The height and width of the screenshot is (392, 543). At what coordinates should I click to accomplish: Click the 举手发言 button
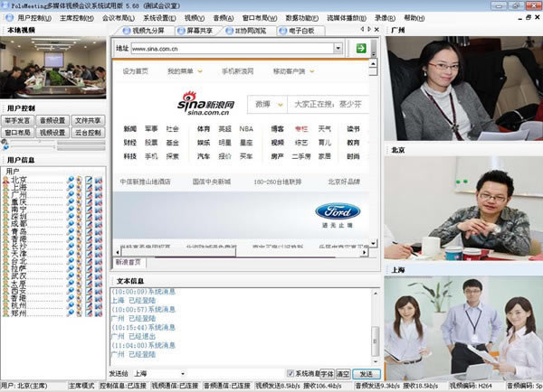pyautogui.click(x=17, y=120)
